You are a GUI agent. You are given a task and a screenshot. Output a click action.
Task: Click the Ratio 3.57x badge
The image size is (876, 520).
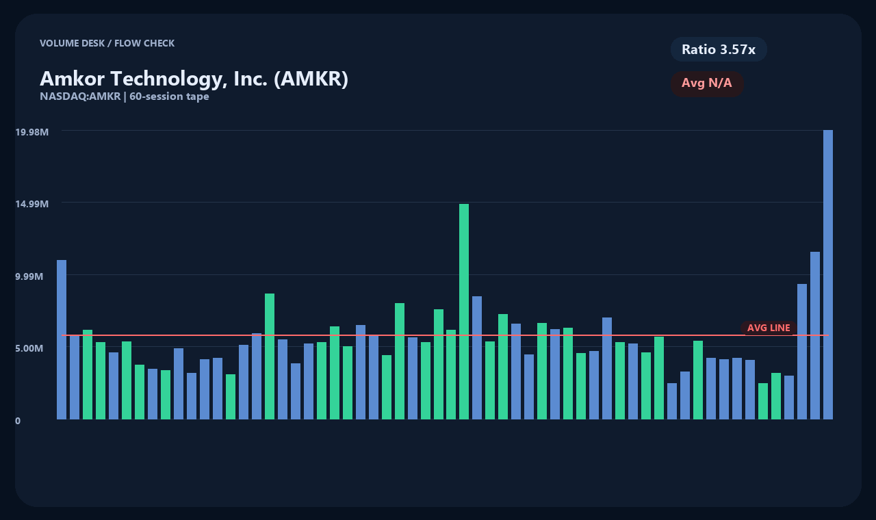click(x=719, y=49)
